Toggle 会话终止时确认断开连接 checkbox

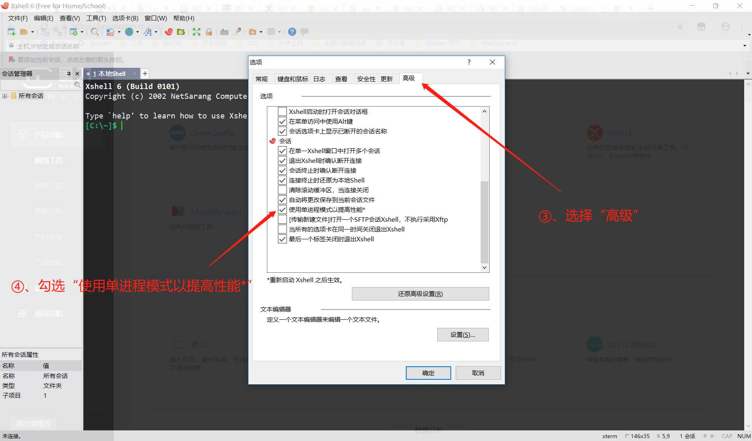pyautogui.click(x=282, y=170)
